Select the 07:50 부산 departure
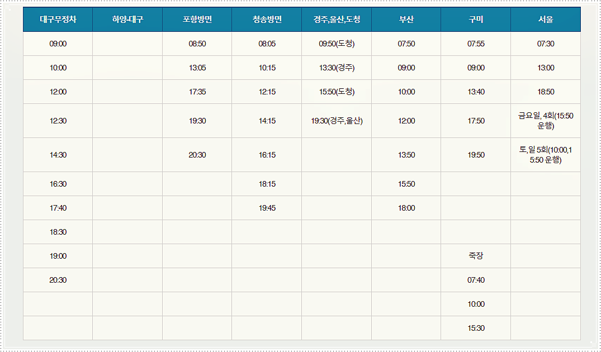601x352 pixels. tap(406, 44)
